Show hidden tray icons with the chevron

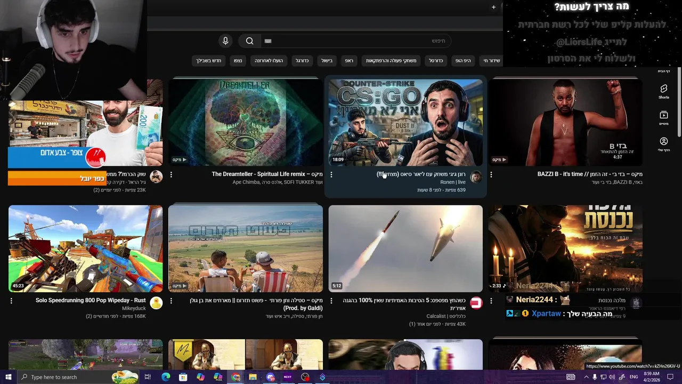pyautogui.click(x=586, y=377)
